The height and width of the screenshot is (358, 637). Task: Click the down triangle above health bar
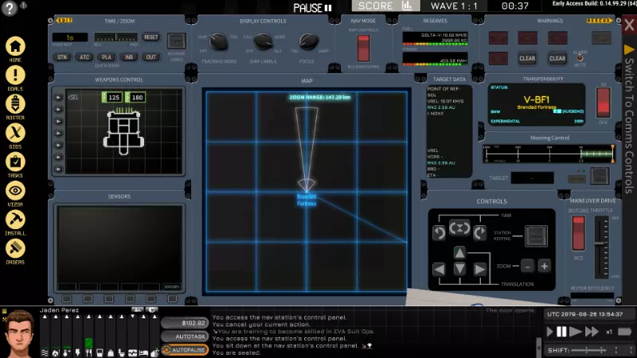click(132, 317)
